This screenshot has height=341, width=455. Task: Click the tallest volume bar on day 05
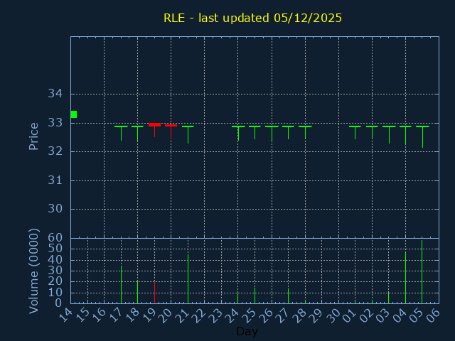(422, 272)
